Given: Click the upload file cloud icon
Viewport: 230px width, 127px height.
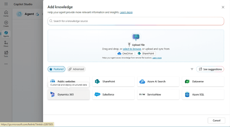Looking at the screenshot, I should [136, 37].
